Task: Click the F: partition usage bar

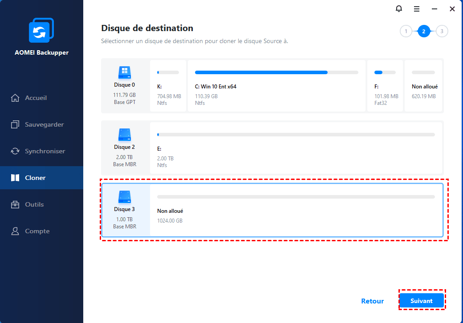Action: pyautogui.click(x=385, y=72)
